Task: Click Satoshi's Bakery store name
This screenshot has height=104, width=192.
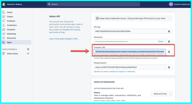Action: click(14, 4)
